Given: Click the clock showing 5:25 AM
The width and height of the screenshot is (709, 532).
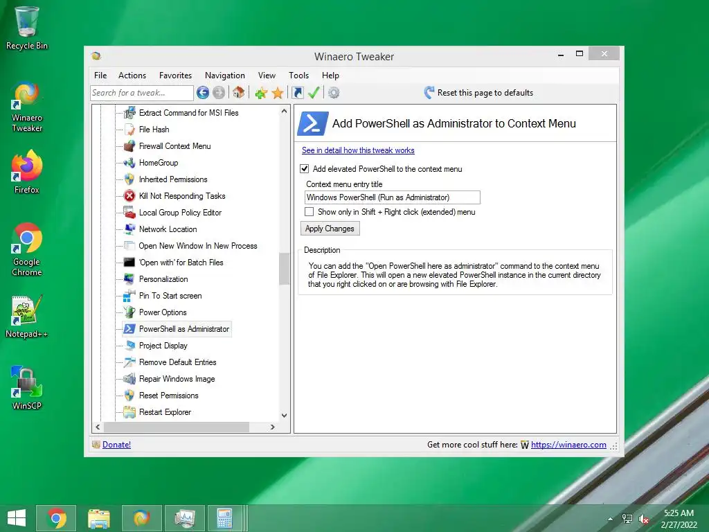Looking at the screenshot, I should tap(679, 513).
